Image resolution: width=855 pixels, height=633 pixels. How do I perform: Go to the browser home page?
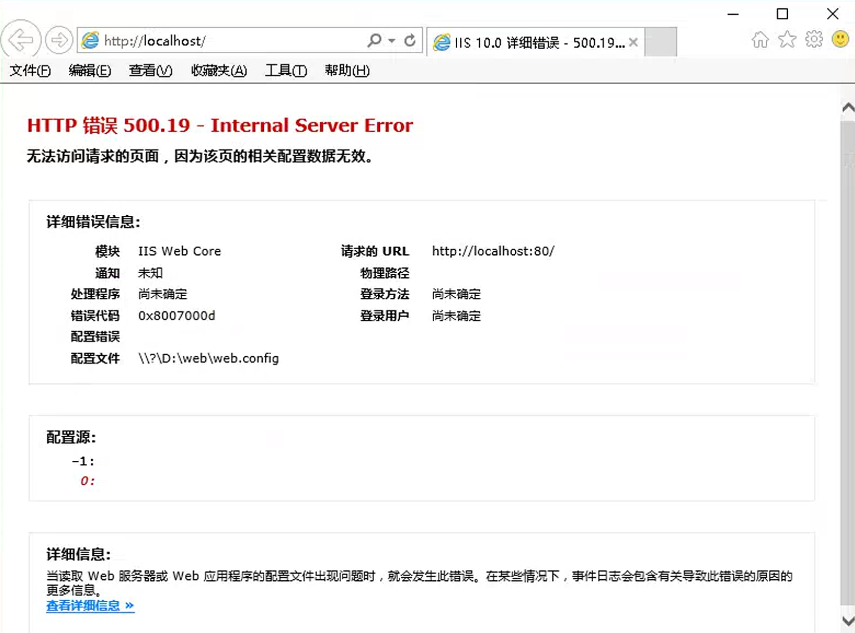[760, 38]
